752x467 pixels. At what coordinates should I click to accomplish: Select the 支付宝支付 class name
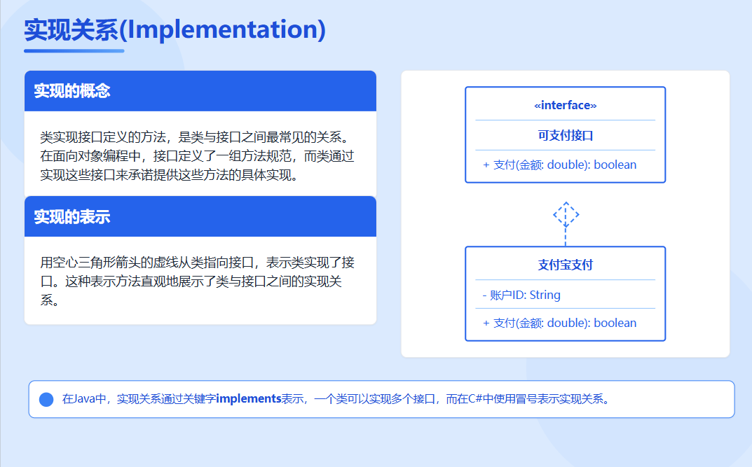click(566, 265)
